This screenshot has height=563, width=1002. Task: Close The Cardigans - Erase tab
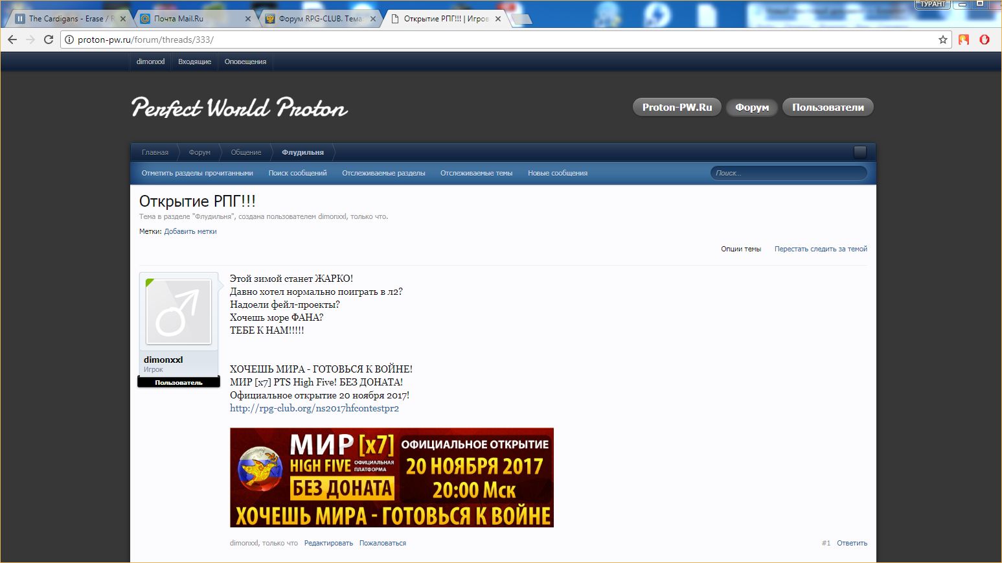[123, 19]
